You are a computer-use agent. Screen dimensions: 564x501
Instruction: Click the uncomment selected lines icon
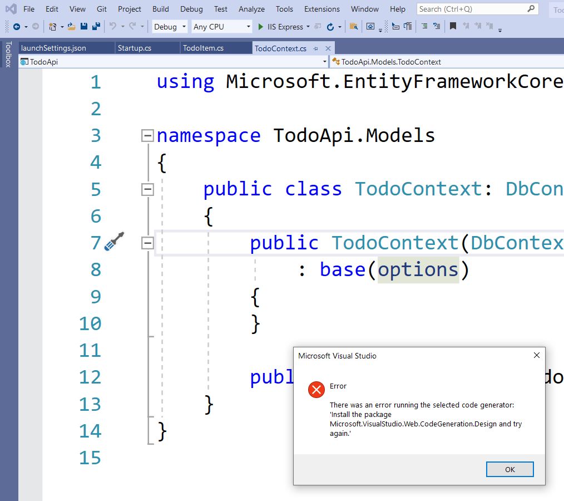tap(437, 26)
